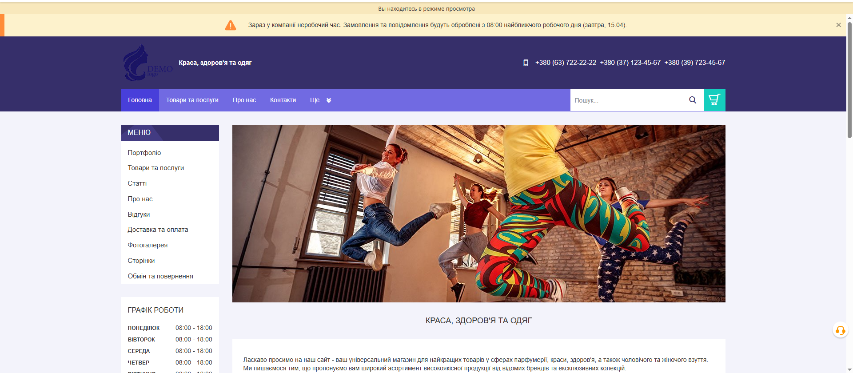Call phone number +380 (63) 722-22-22
The height and width of the screenshot is (373, 853).
click(x=565, y=63)
